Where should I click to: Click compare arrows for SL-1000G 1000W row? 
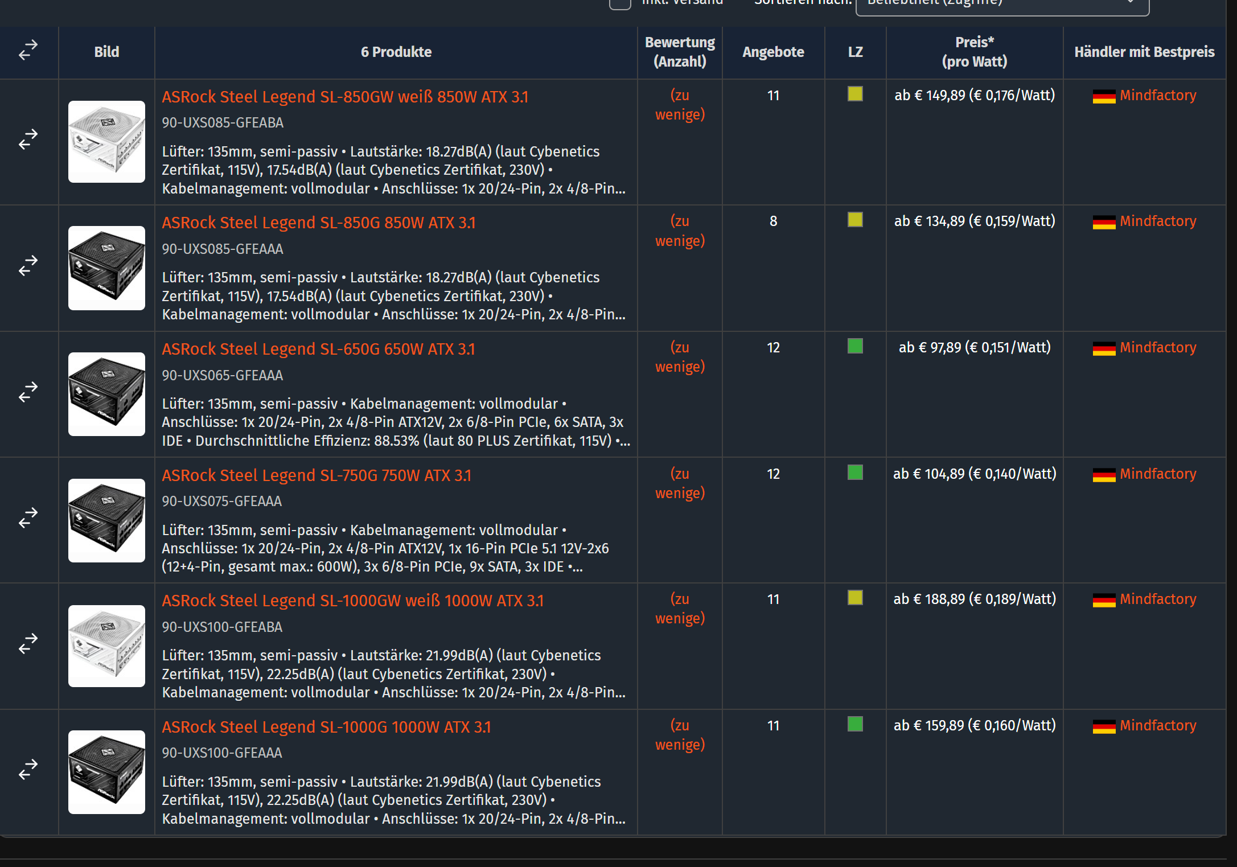pos(28,770)
